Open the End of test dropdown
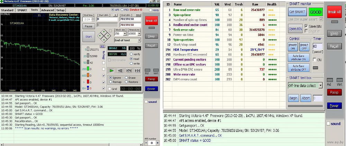This screenshot has width=346, height=146. [127, 40]
